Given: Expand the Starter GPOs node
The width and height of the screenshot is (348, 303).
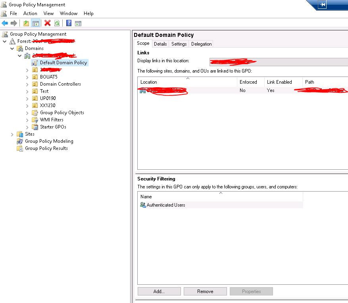Looking at the screenshot, I should click(27, 127).
